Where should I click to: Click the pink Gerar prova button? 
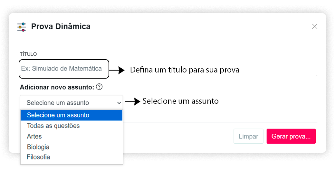tap(291, 136)
